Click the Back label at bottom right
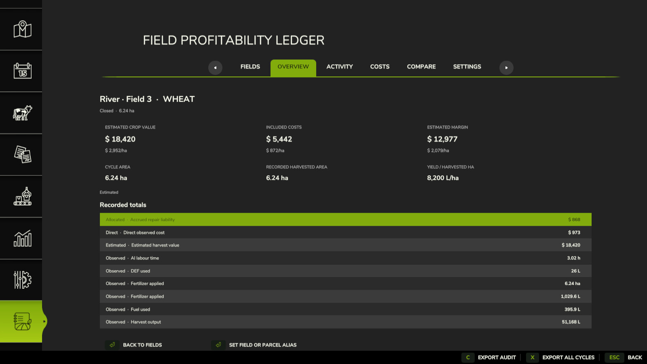This screenshot has width=647, height=364. [635, 358]
